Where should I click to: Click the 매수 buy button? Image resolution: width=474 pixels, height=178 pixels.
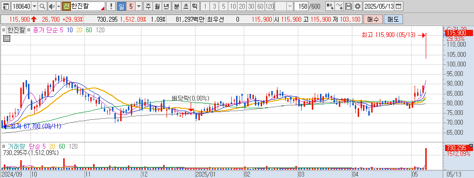coord(373,20)
